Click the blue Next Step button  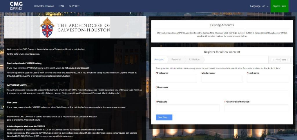(x=164, y=117)
